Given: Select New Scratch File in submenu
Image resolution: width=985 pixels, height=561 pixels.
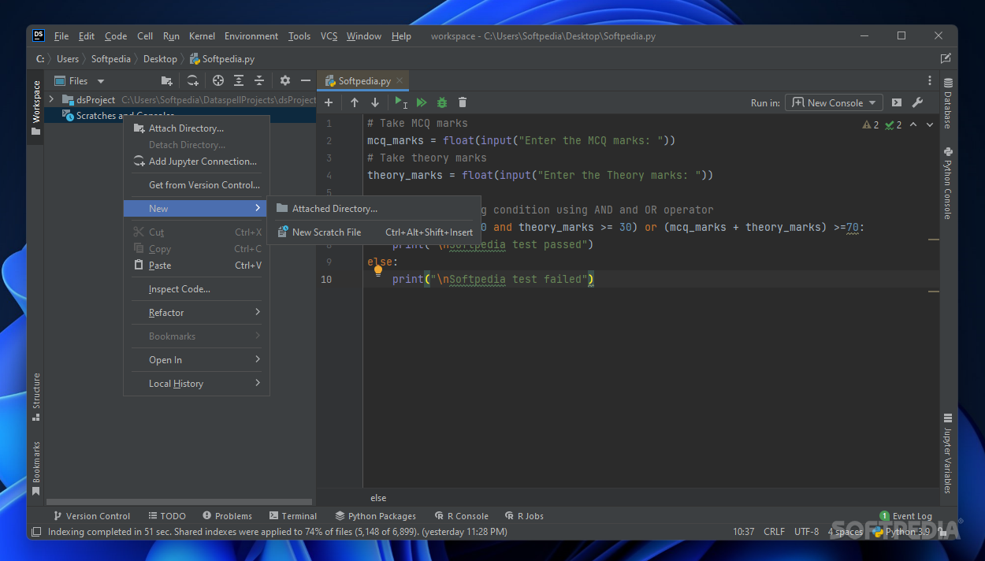Looking at the screenshot, I should (374, 232).
